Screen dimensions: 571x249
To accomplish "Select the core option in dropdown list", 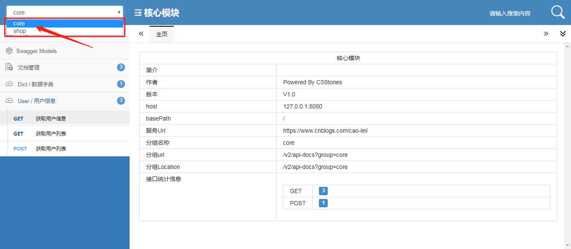I will tap(65, 23).
